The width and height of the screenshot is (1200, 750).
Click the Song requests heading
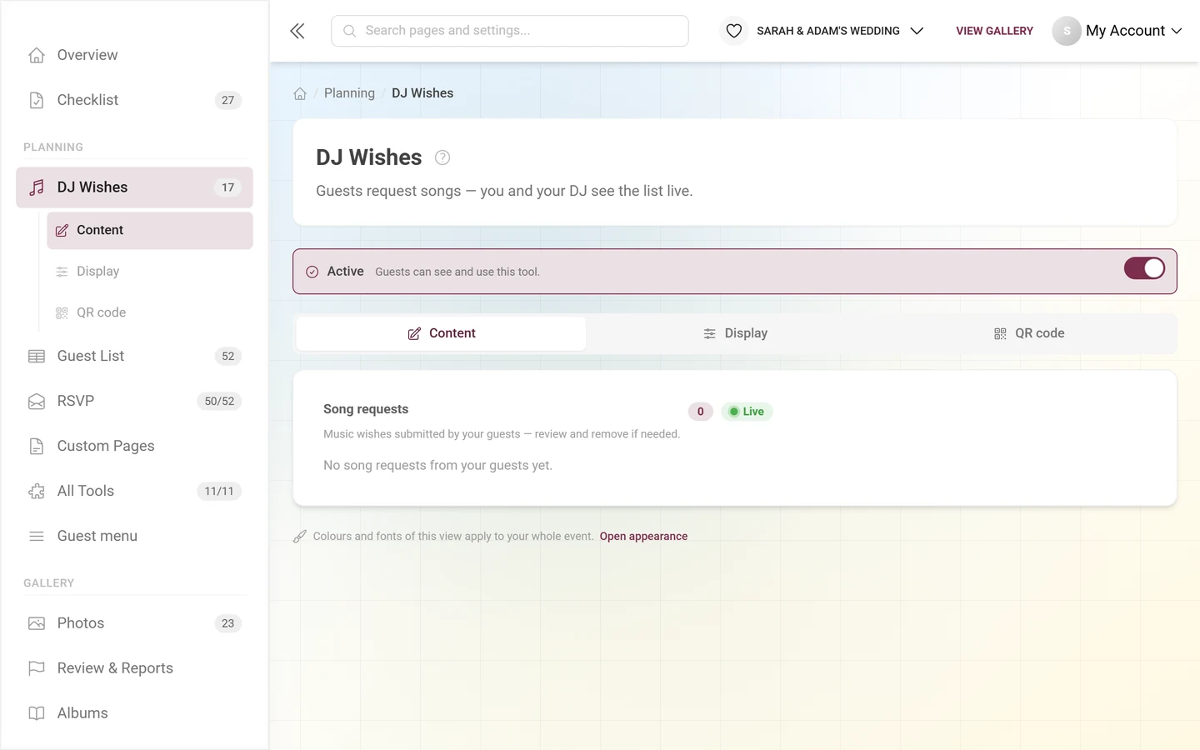click(x=366, y=409)
